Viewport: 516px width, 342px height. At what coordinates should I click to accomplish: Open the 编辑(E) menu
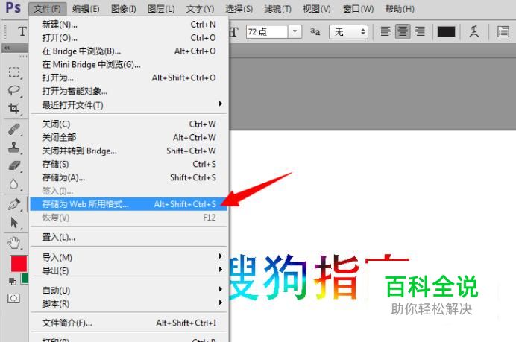86,9
